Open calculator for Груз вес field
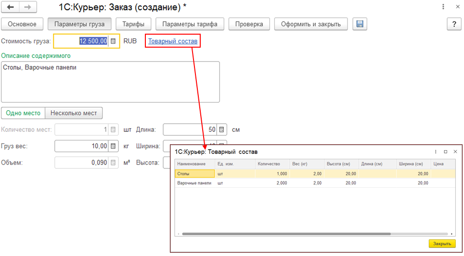 point(113,146)
